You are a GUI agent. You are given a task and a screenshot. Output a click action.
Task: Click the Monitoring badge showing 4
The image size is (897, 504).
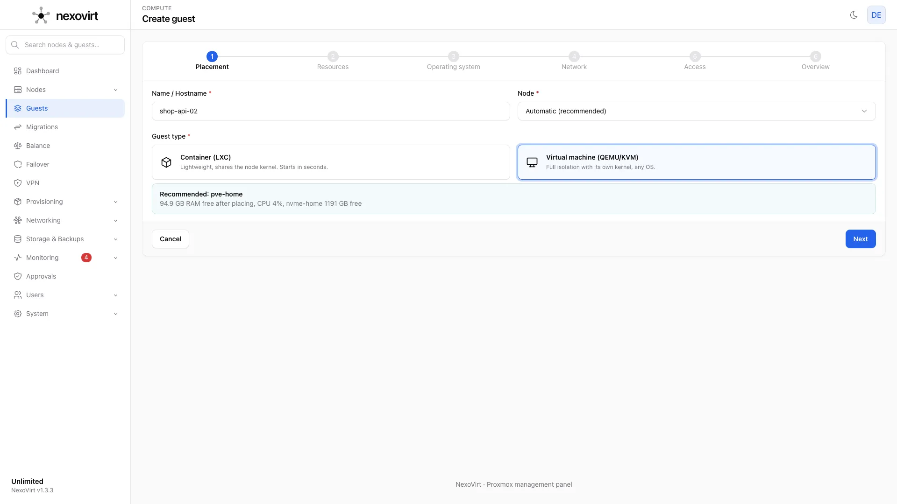pos(86,258)
